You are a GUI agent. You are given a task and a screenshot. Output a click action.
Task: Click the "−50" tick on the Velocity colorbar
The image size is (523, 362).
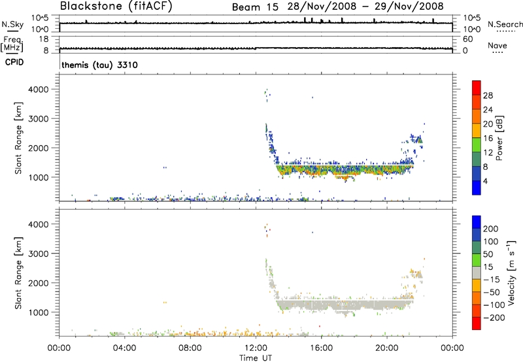492,292
